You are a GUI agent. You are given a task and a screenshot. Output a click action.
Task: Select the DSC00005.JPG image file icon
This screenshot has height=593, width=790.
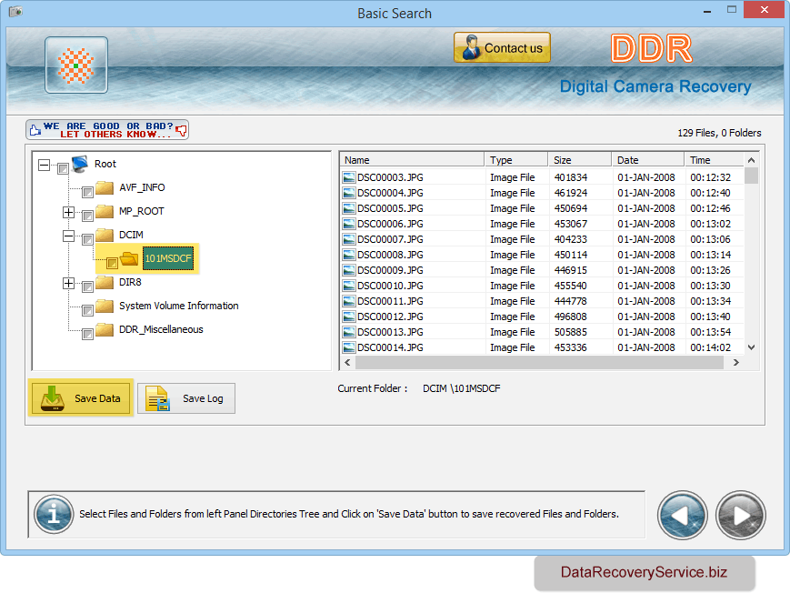(349, 208)
